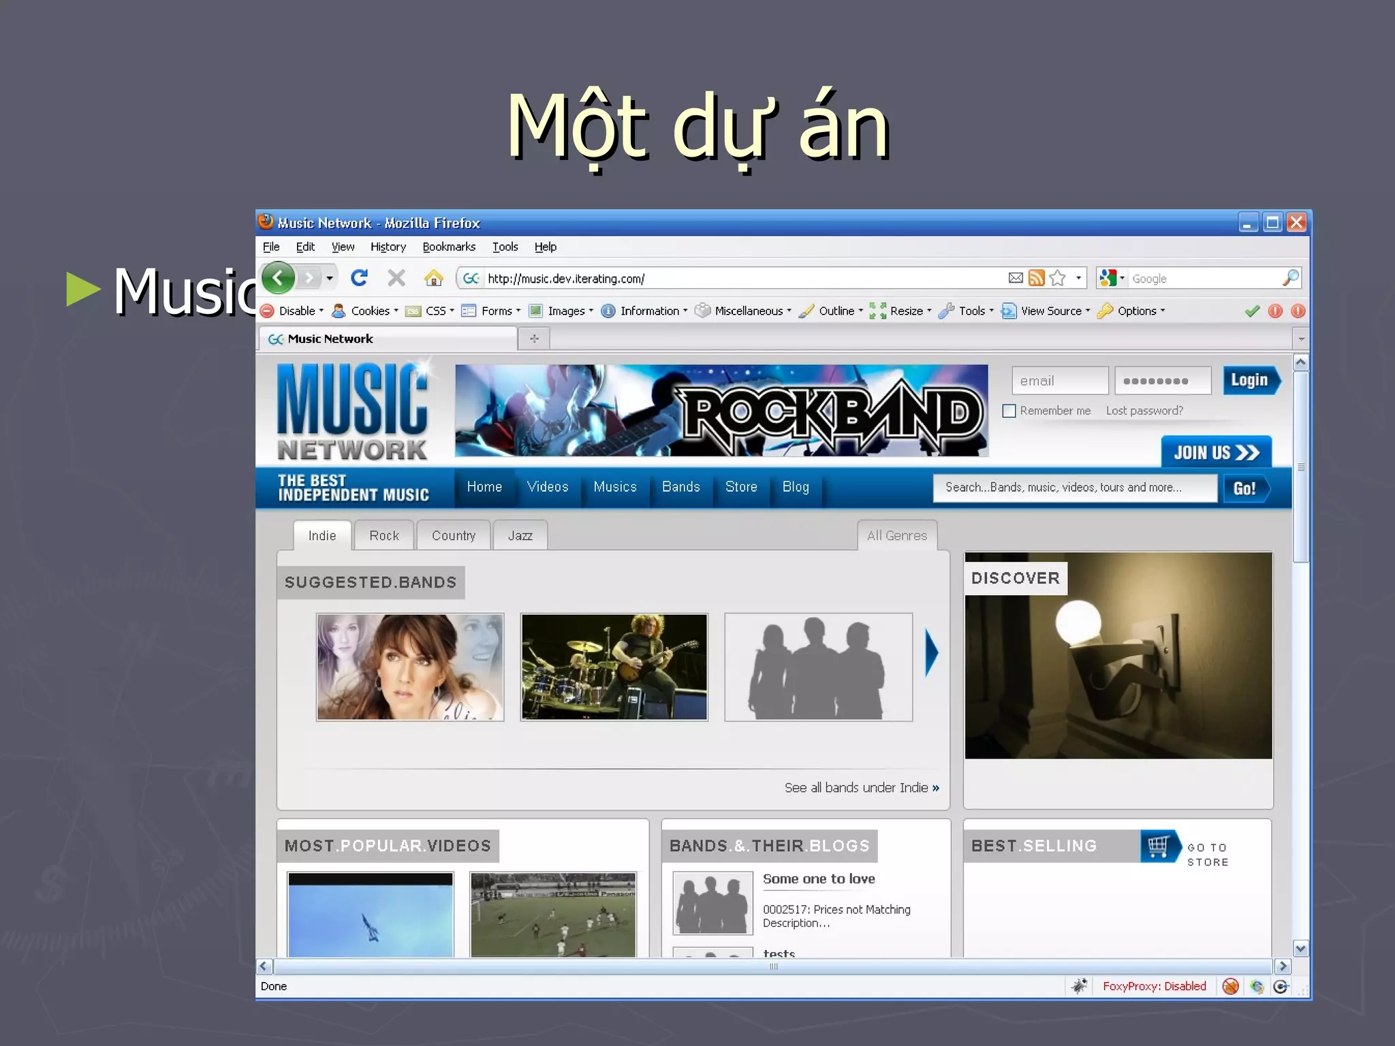Click the left red warning icon beside the checkmark
This screenshot has width=1395, height=1046.
click(x=1275, y=311)
